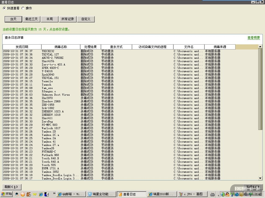Open the Windows 开始 start menu
This screenshot has width=265, height=198.
pos(7,194)
